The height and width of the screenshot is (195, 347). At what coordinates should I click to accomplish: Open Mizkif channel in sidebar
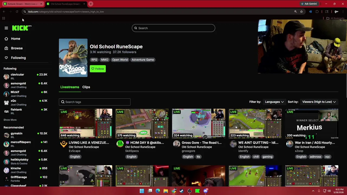point(25,94)
